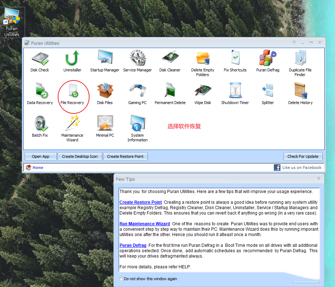Click the Run Maintenance Wizard link

(x=145, y=224)
